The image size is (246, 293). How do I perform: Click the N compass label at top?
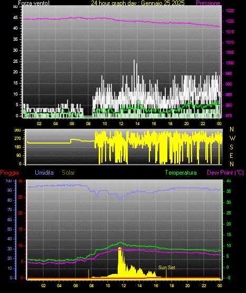point(232,129)
